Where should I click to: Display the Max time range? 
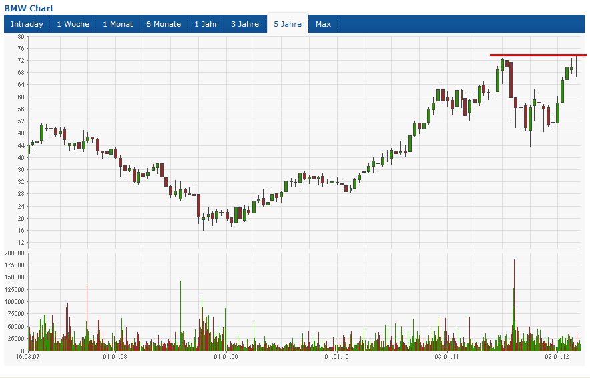tap(323, 24)
